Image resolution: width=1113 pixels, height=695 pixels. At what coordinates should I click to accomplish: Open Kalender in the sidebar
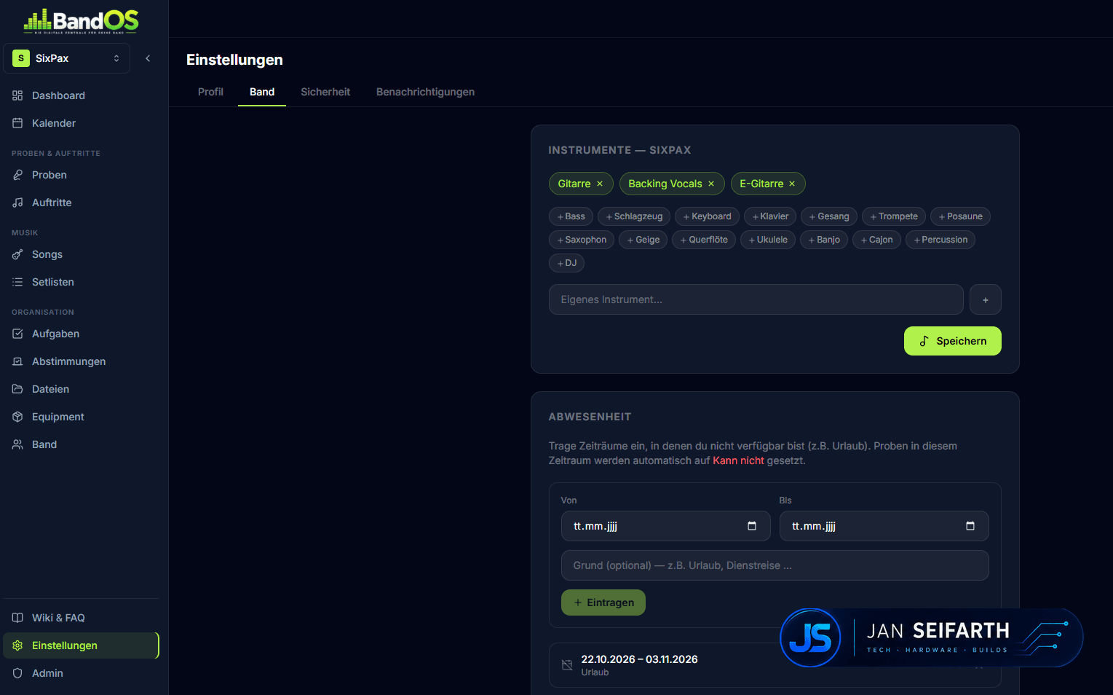(x=80, y=123)
